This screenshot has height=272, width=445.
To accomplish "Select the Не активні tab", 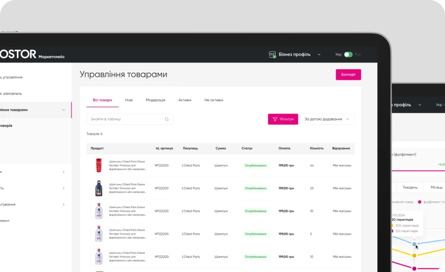I will point(214,100).
